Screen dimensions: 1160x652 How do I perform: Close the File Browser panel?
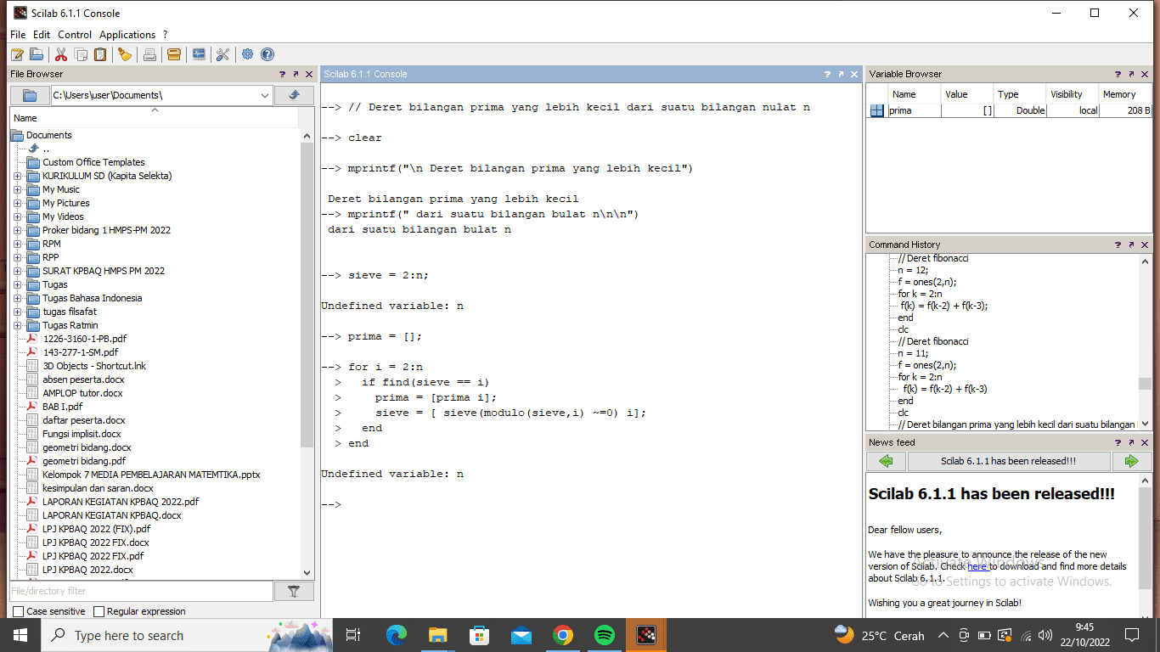click(x=309, y=74)
